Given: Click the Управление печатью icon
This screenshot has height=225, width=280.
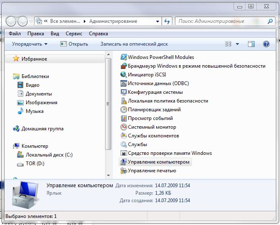Looking at the screenshot, I should [x=123, y=171].
